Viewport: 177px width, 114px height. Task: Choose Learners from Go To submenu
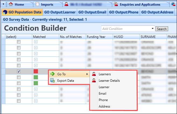tap(114, 74)
